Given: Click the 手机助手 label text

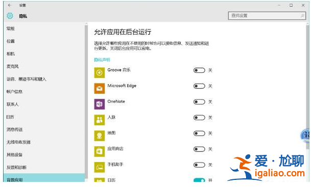Looking at the screenshot, I should tap(115, 165).
